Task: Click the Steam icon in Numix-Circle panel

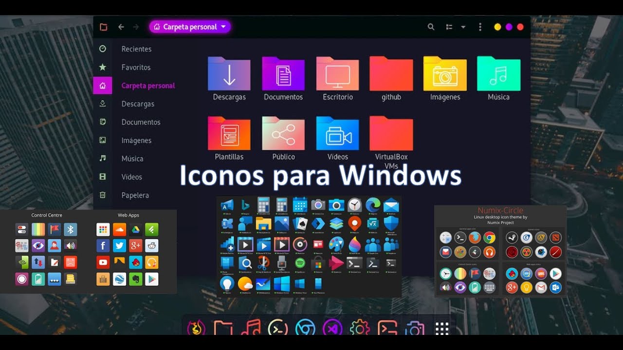Action: 512,237
